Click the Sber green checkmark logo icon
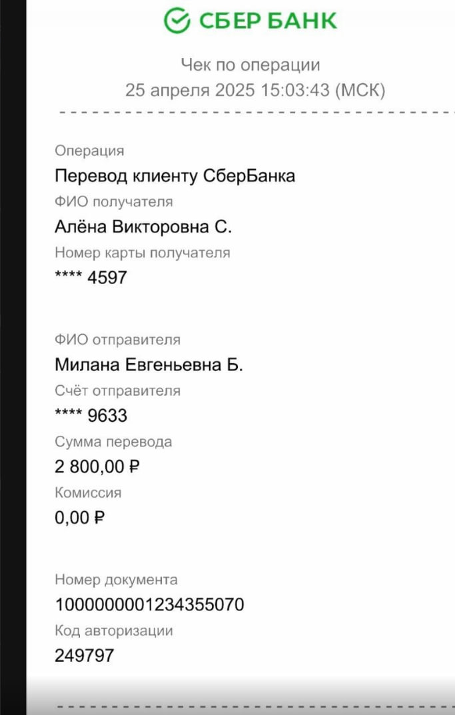455x715 pixels. click(x=177, y=21)
